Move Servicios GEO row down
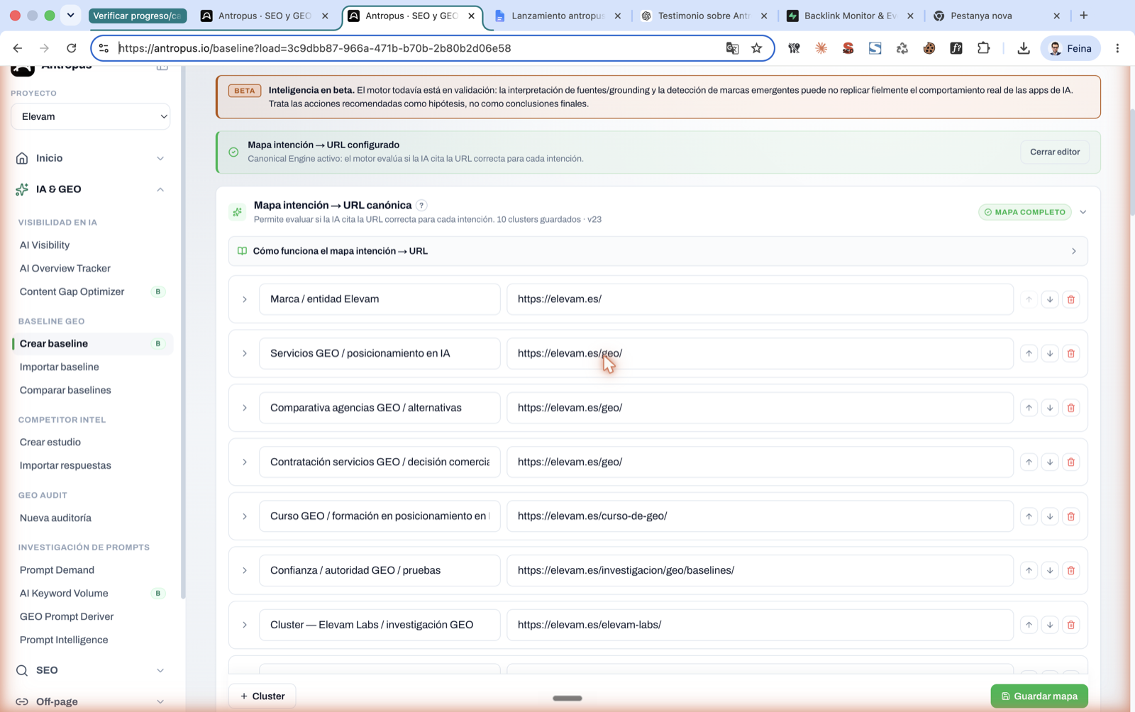Viewport: 1135px width, 712px height. (x=1050, y=353)
